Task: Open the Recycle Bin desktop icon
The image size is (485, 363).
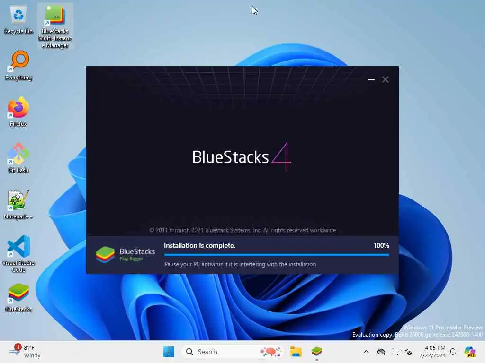Action: (18, 20)
